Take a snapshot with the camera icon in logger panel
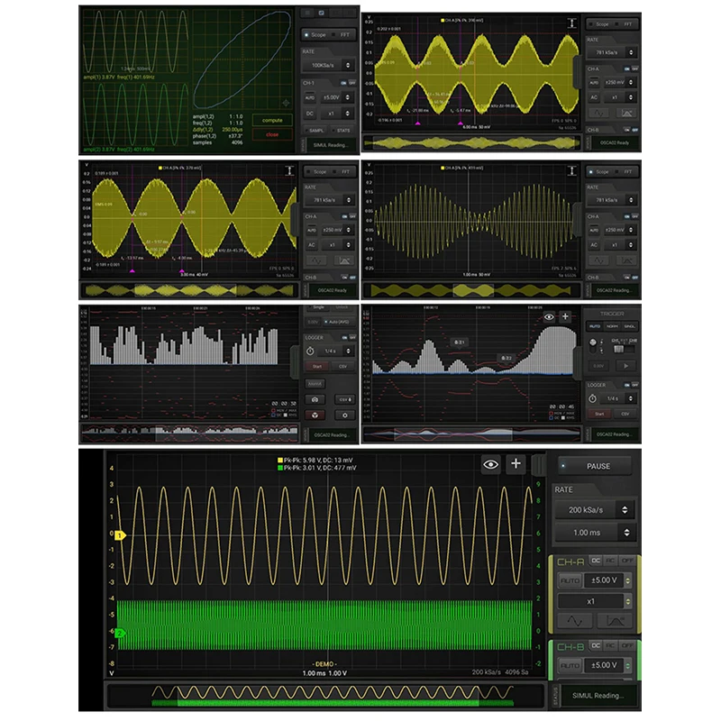Image resolution: width=721 pixels, height=721 pixels. (x=315, y=399)
